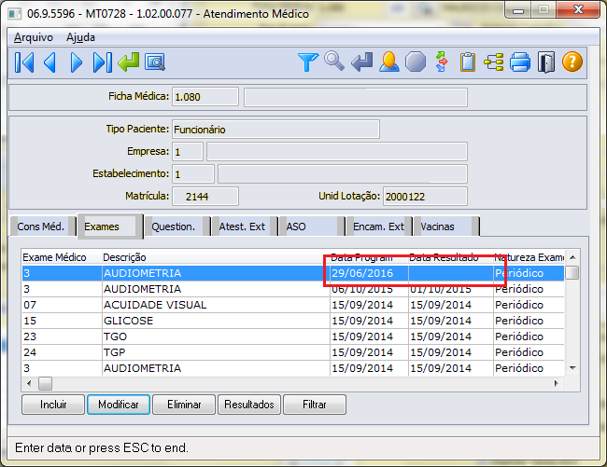This screenshot has width=607, height=467.
Task: Open the person profile icon
Action: tap(389, 62)
